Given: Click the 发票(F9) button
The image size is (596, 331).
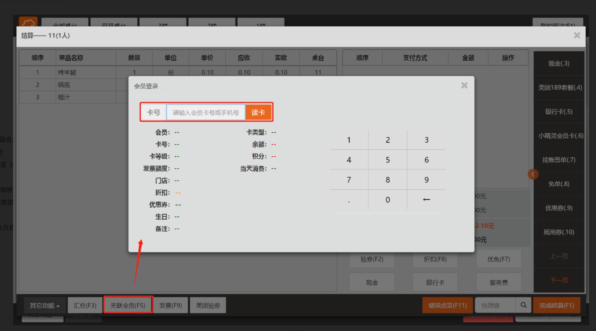Looking at the screenshot, I should click(171, 305).
